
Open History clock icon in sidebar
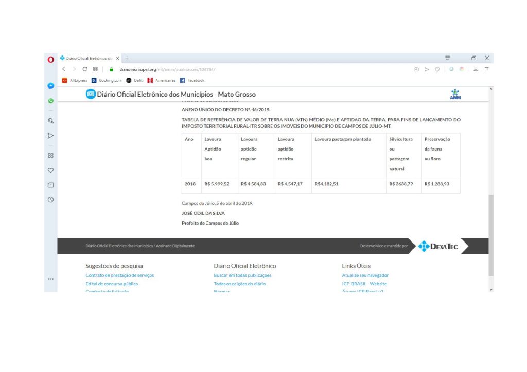click(51, 199)
